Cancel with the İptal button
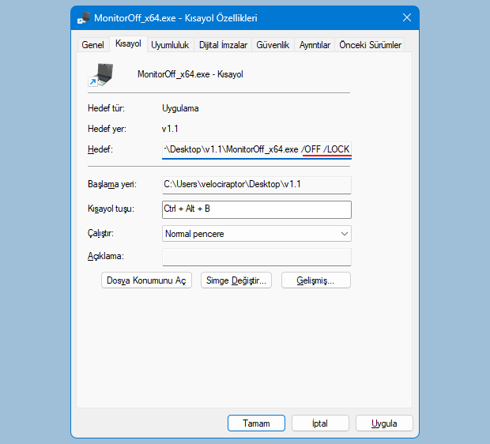The image size is (490, 444). 320,423
